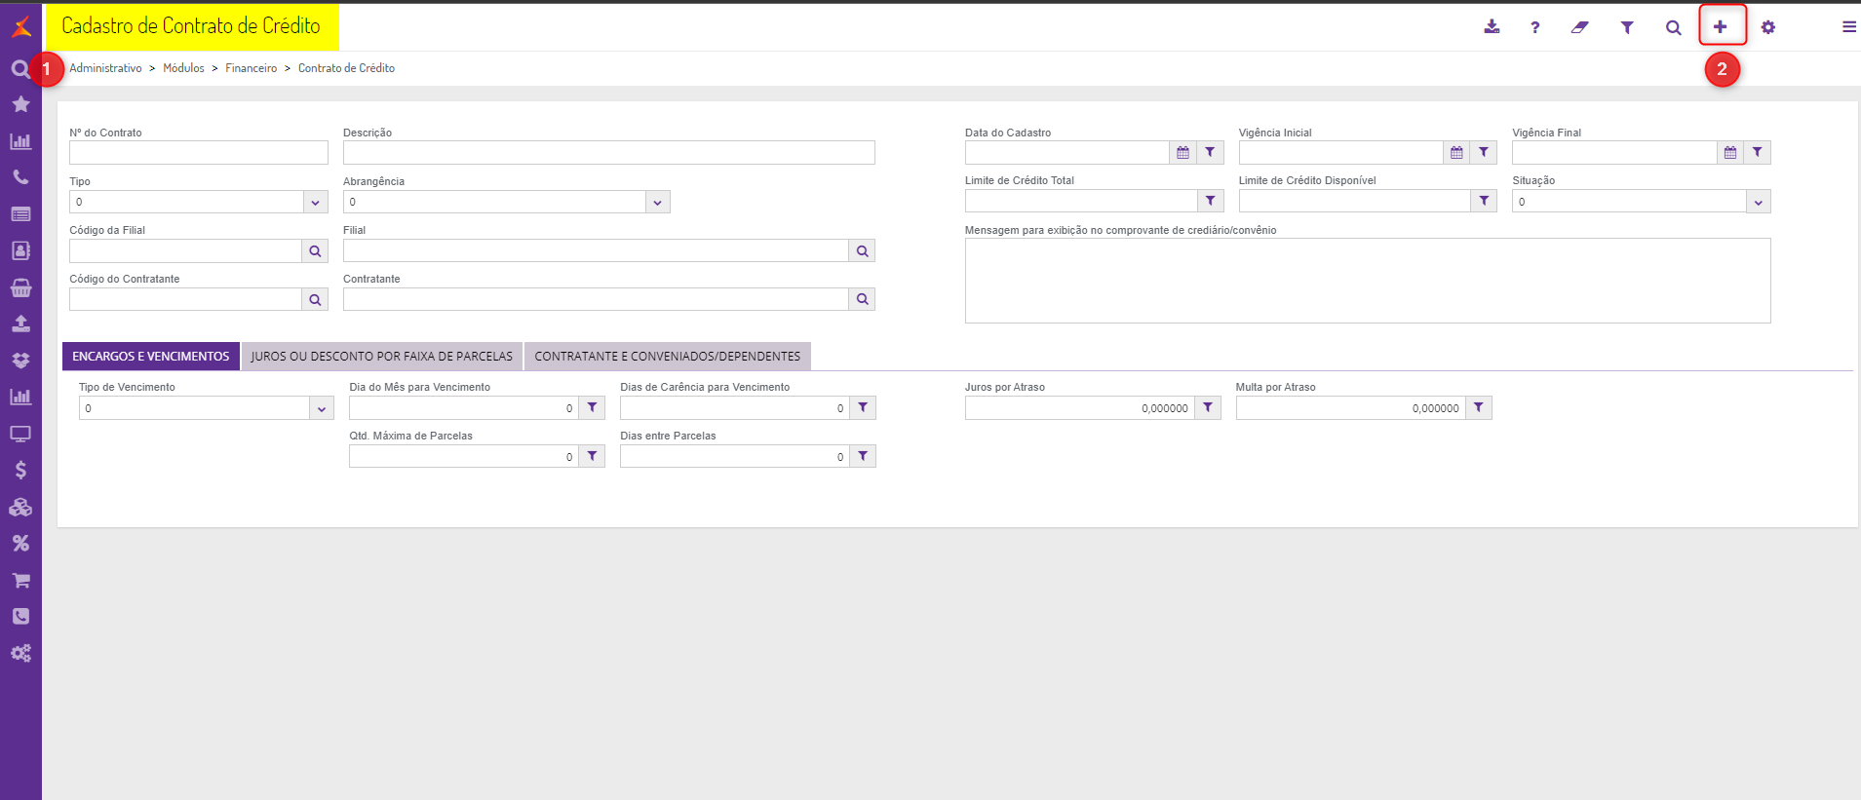Expand the Situação dropdown
Image resolution: width=1861 pixels, height=800 pixels.
coord(1758,202)
